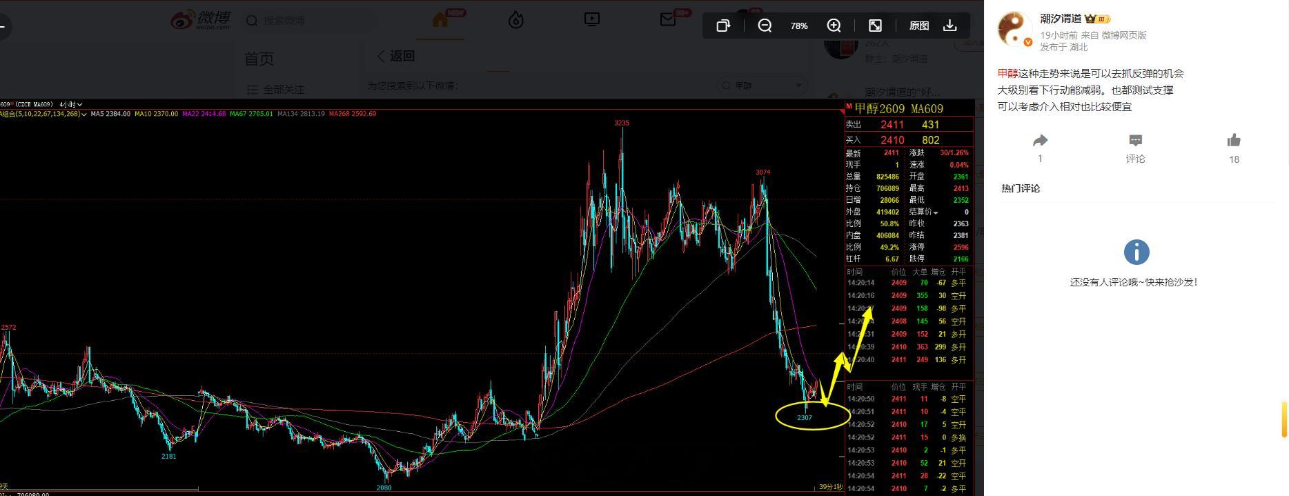
Task: Click video icon on dimmed Weibo page
Action: [x=592, y=19]
